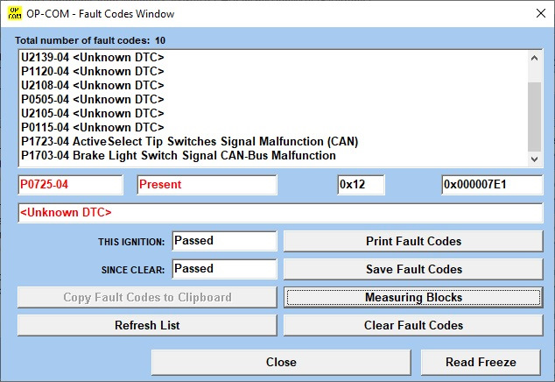Click the 0x12 value field

[361, 185]
